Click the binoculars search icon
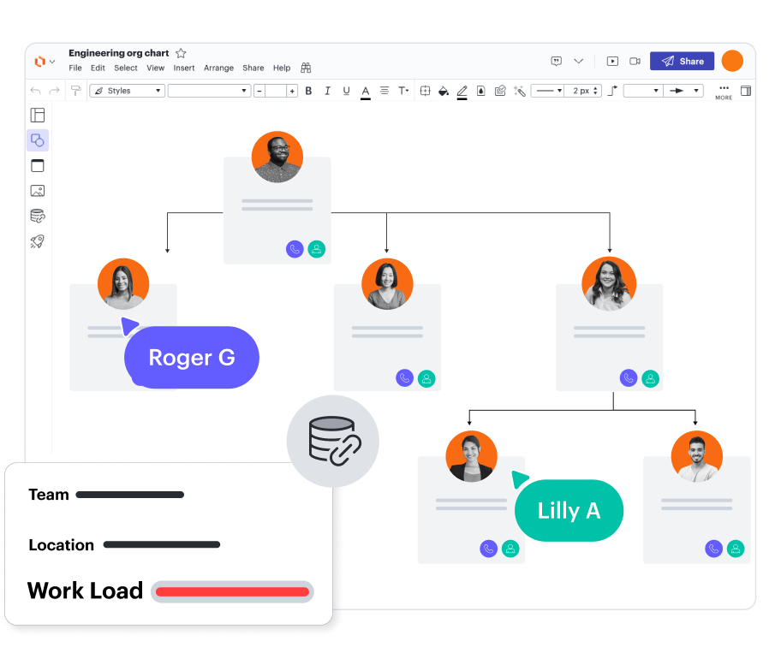This screenshot has width=781, height=653. (x=306, y=68)
